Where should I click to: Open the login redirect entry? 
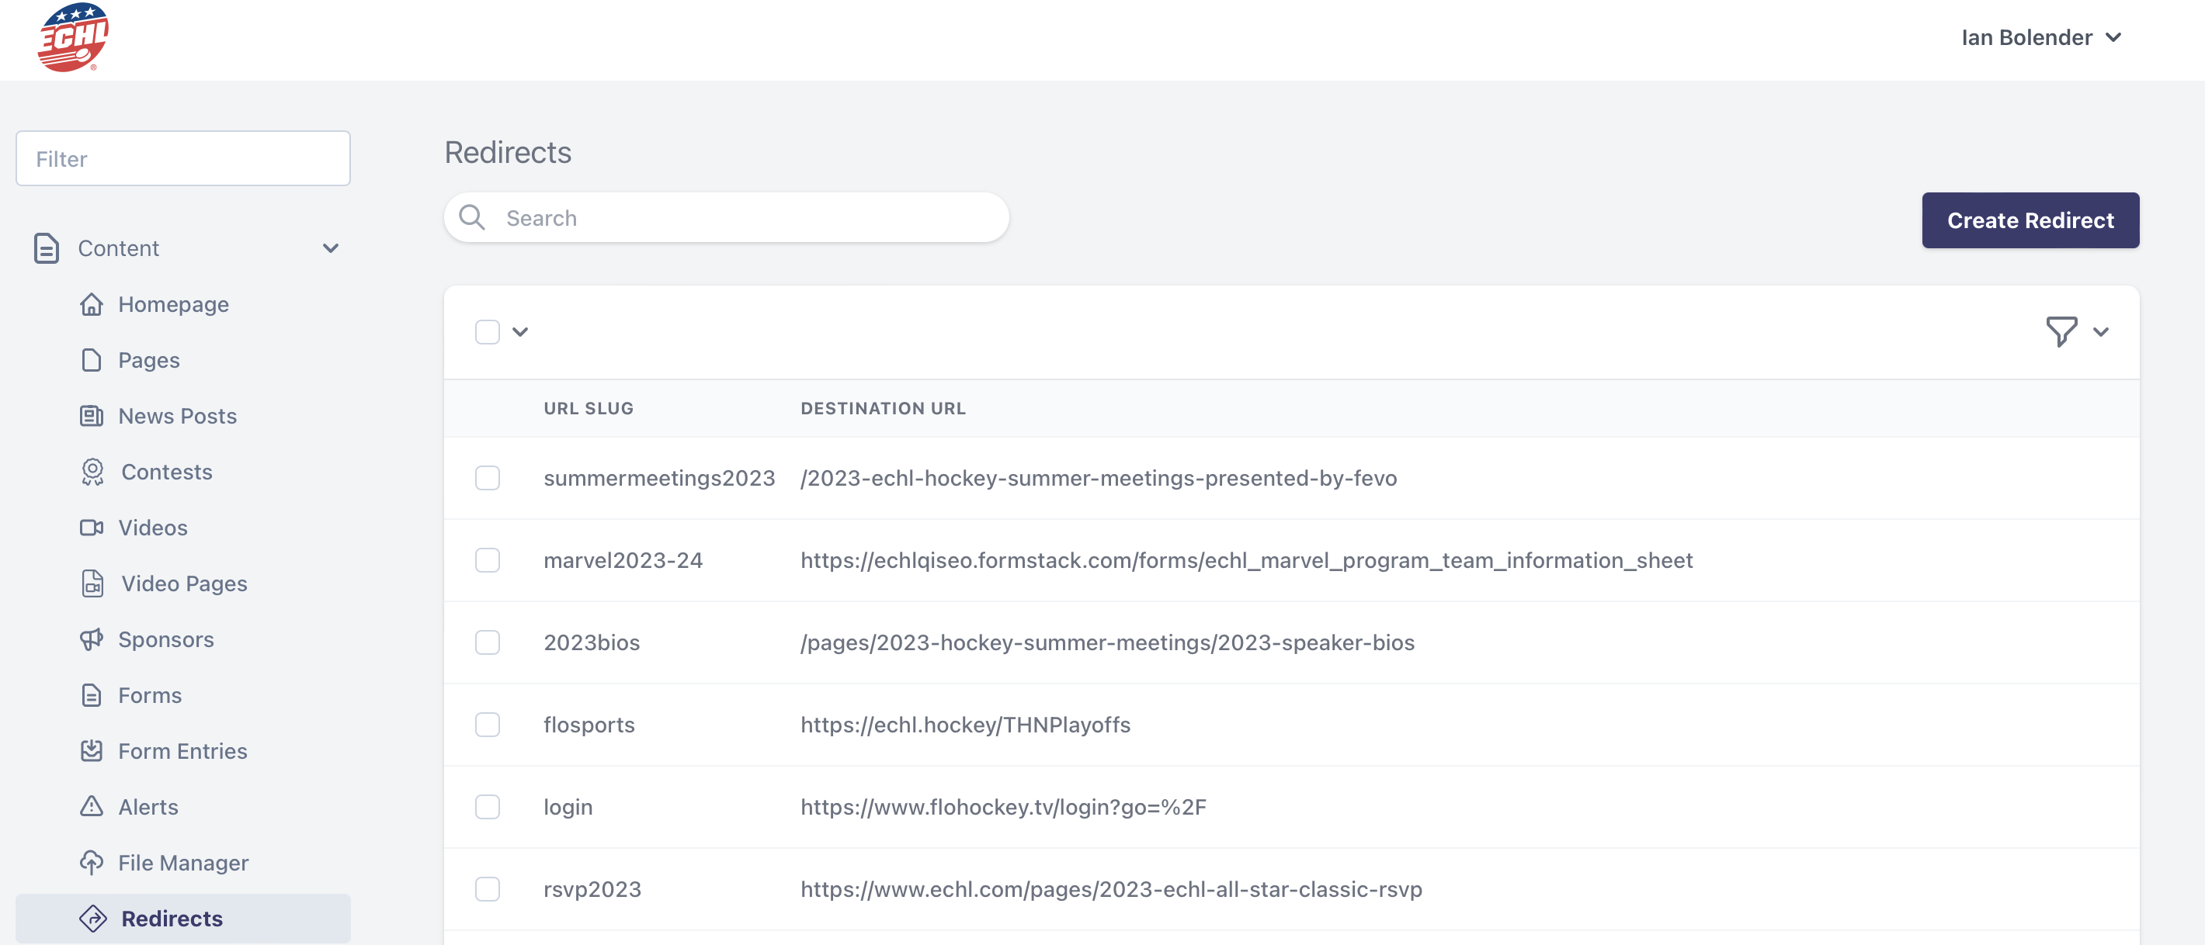[x=568, y=808]
